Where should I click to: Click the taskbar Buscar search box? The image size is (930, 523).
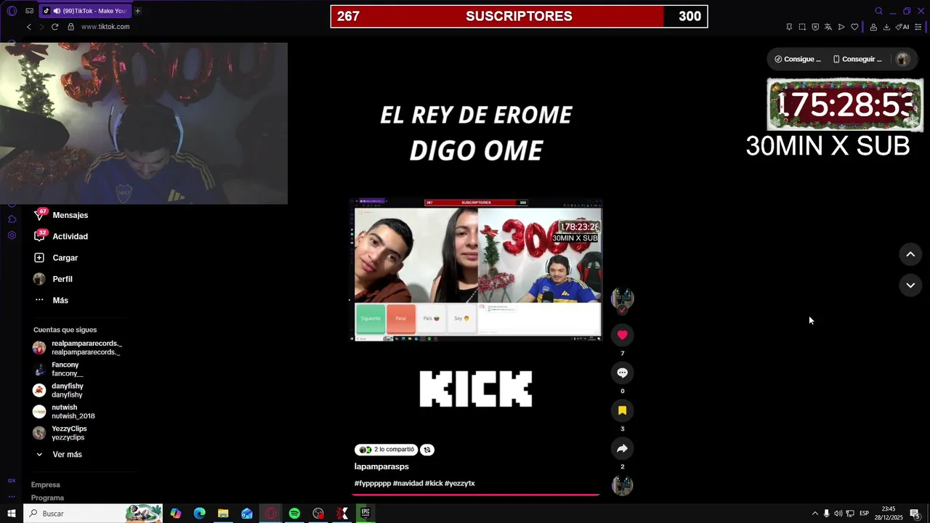click(93, 514)
